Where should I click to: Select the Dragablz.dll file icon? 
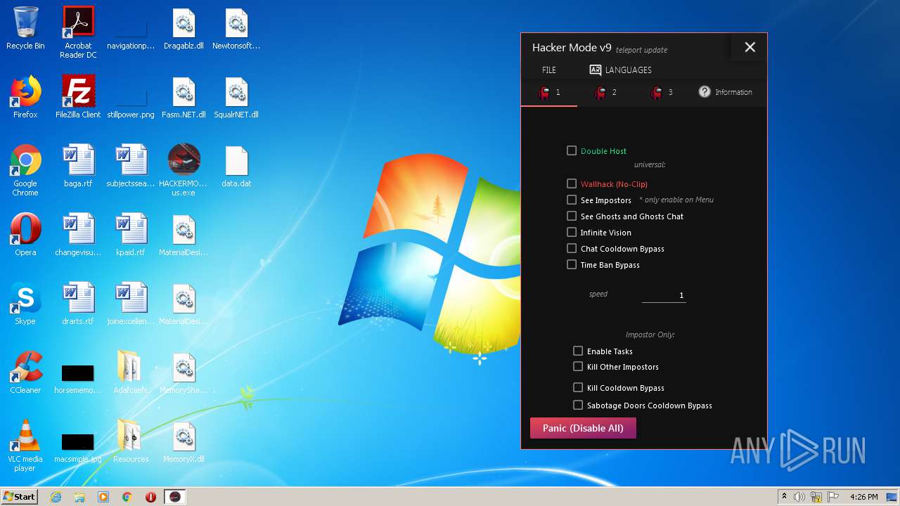(x=184, y=28)
